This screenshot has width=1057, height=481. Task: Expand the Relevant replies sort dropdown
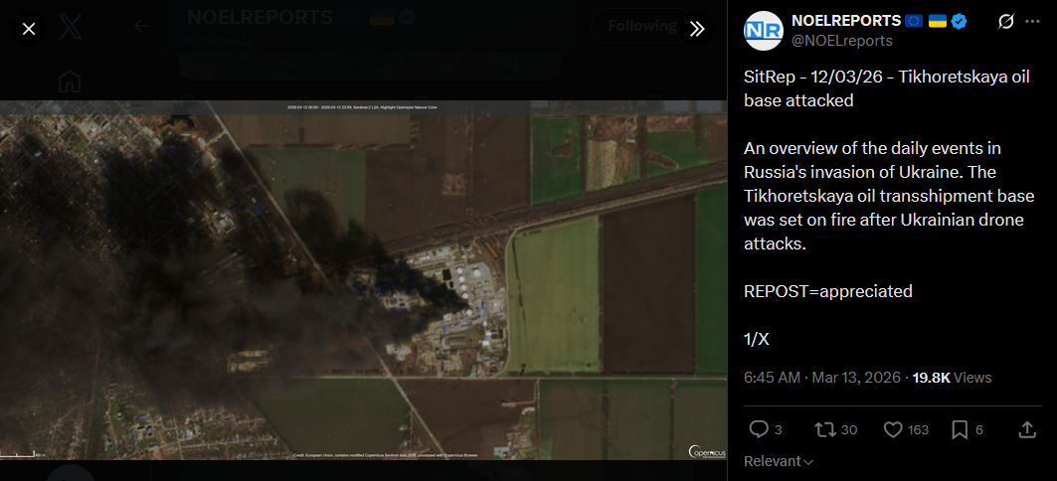pyautogui.click(x=779, y=461)
